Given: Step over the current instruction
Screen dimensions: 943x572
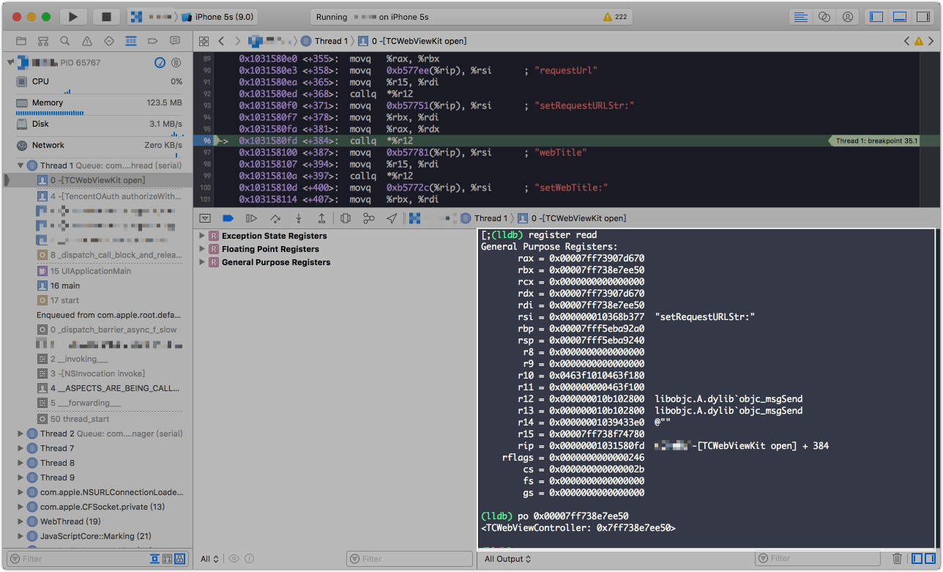Looking at the screenshot, I should coord(275,218).
